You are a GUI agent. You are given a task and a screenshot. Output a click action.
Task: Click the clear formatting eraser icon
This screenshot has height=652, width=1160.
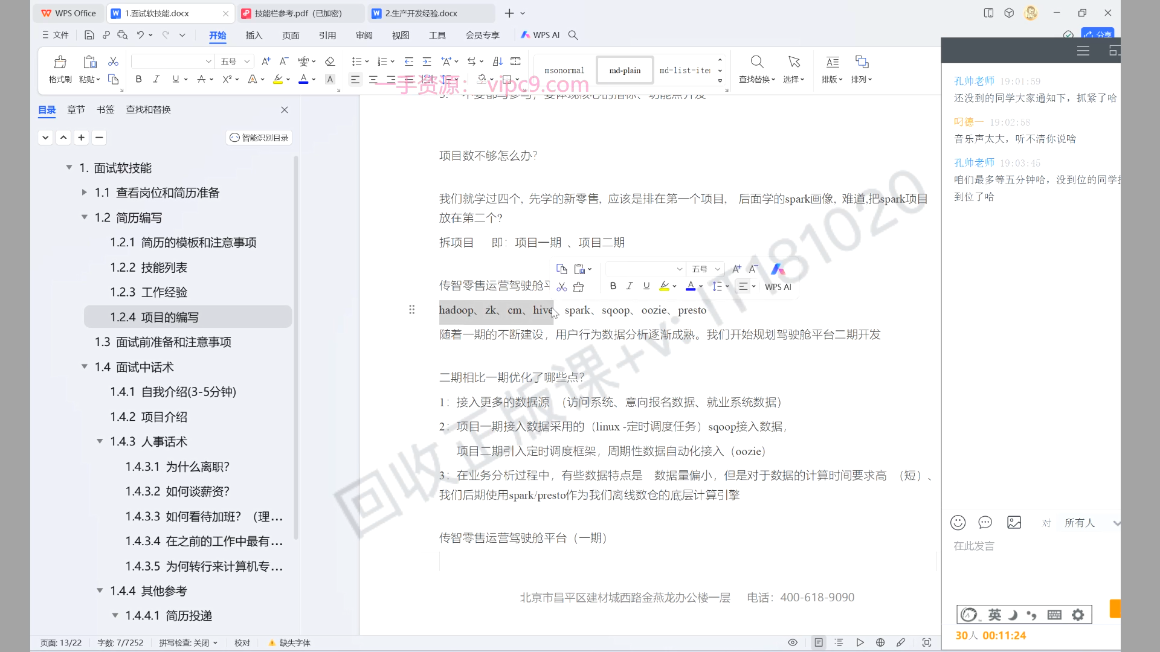point(330,62)
